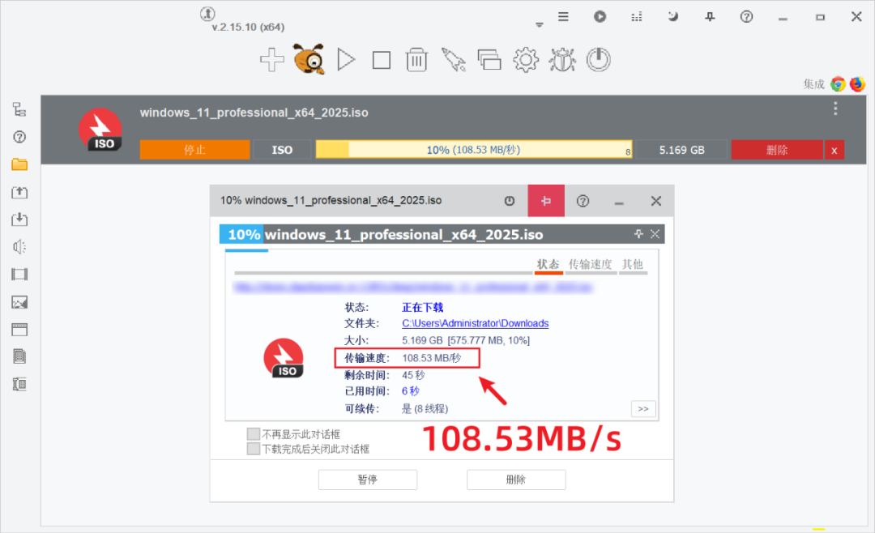Select the audio speaker category in sidebar
The image size is (875, 533).
pos(19,247)
